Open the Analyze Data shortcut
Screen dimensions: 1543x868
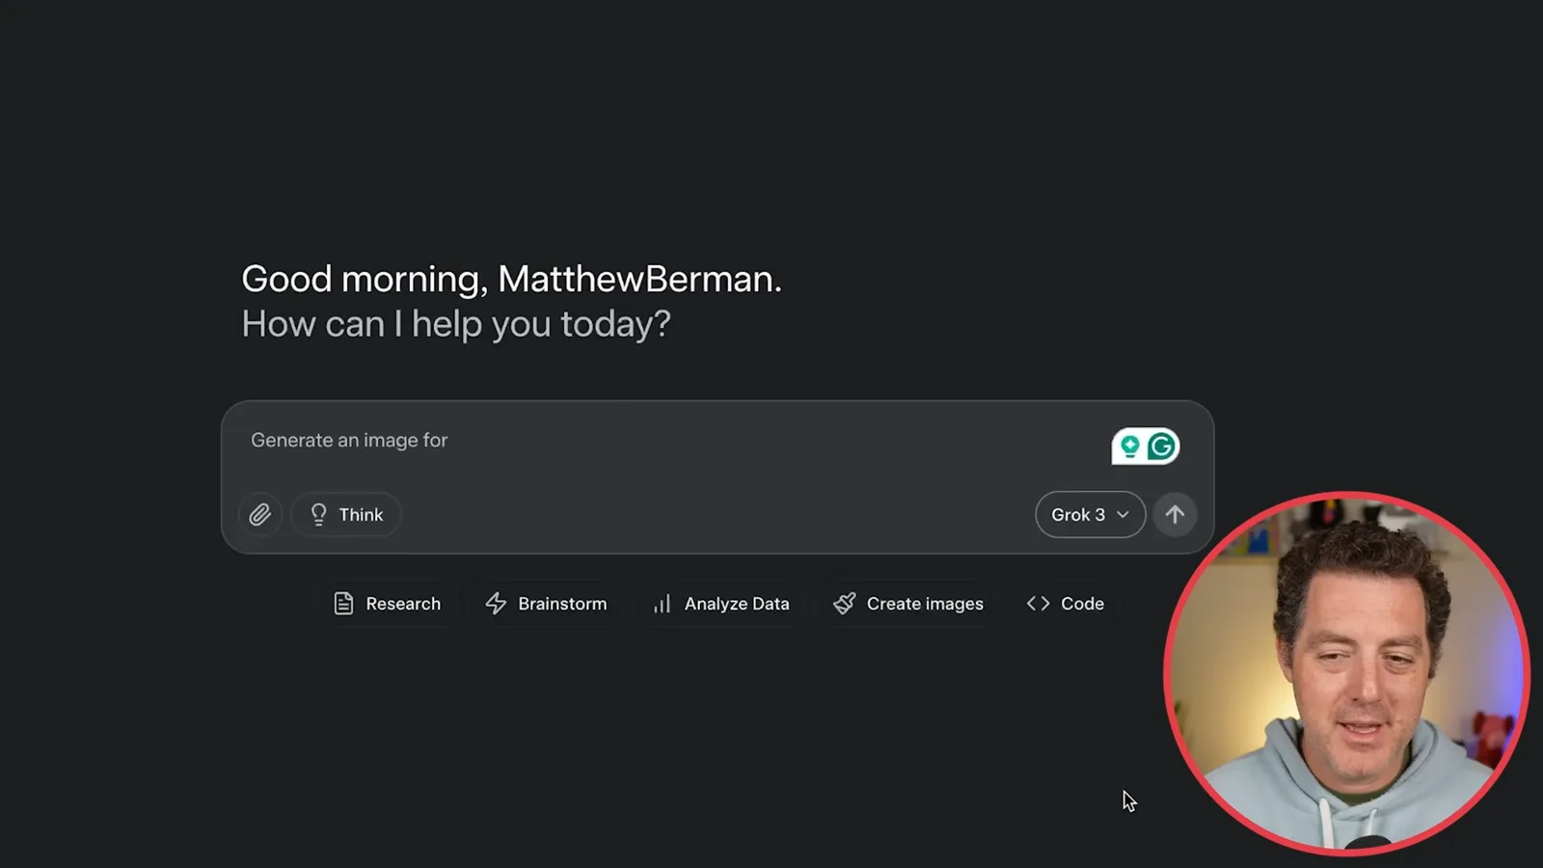tap(721, 604)
